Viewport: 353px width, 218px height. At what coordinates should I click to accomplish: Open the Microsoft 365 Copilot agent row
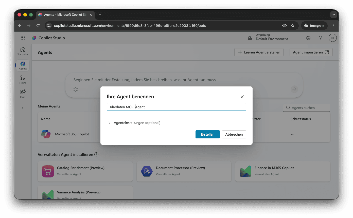point(184,134)
